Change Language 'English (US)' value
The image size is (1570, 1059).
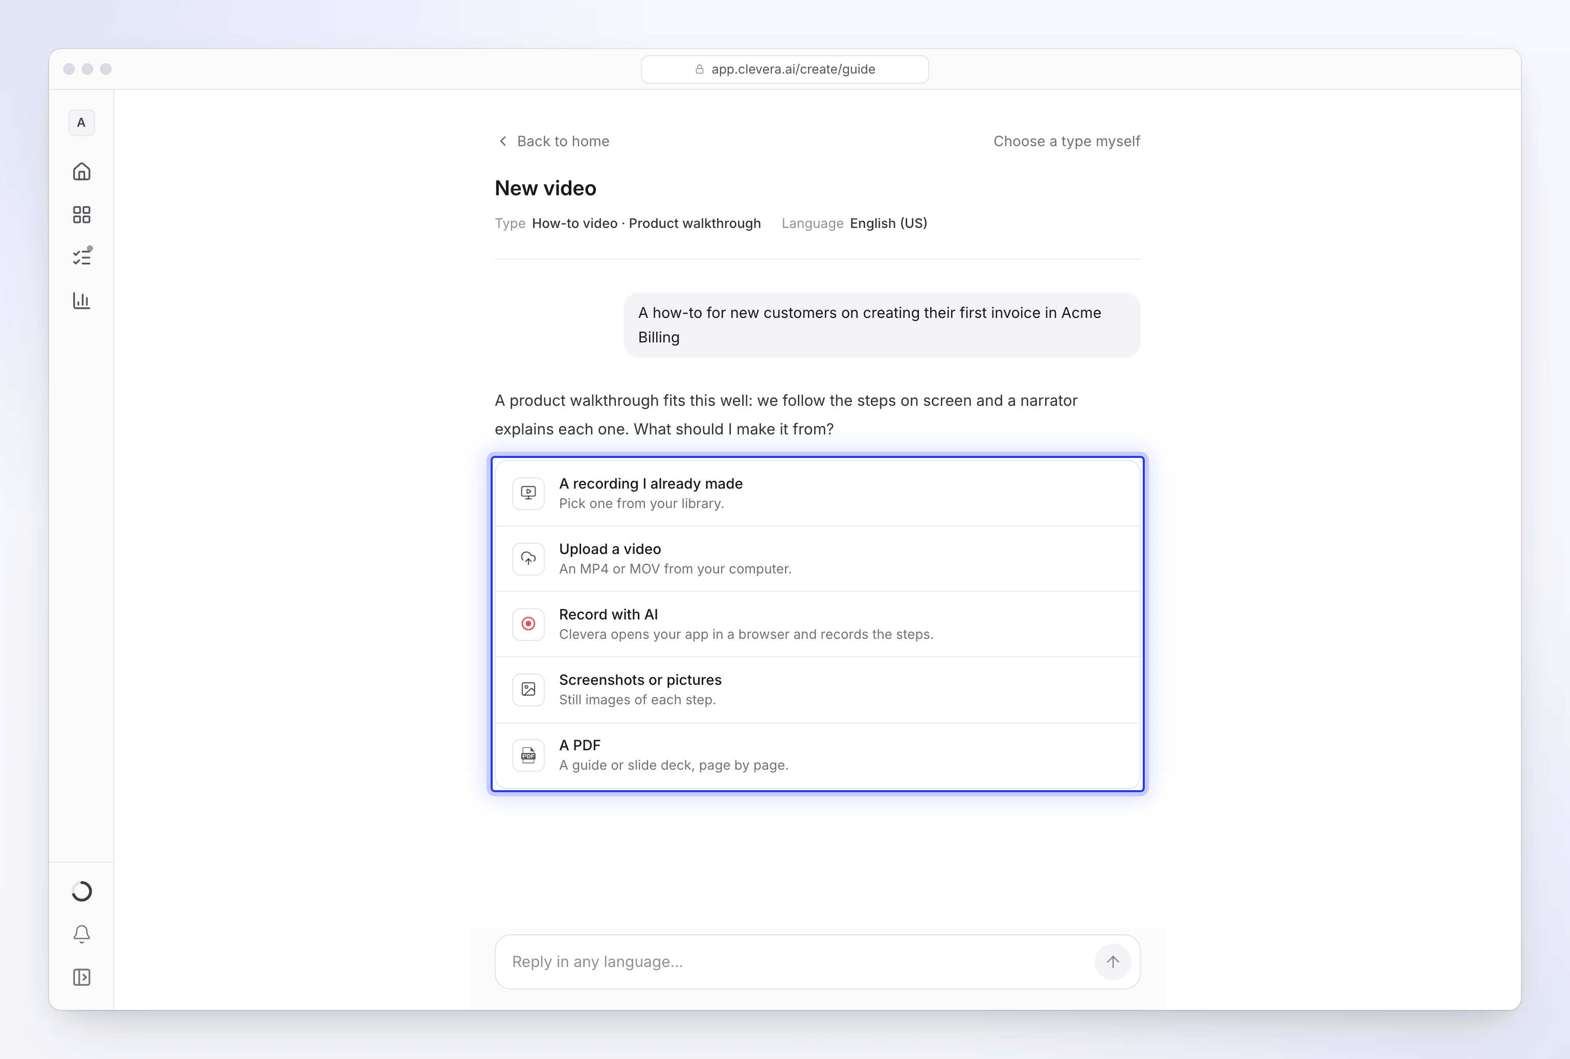coord(889,223)
